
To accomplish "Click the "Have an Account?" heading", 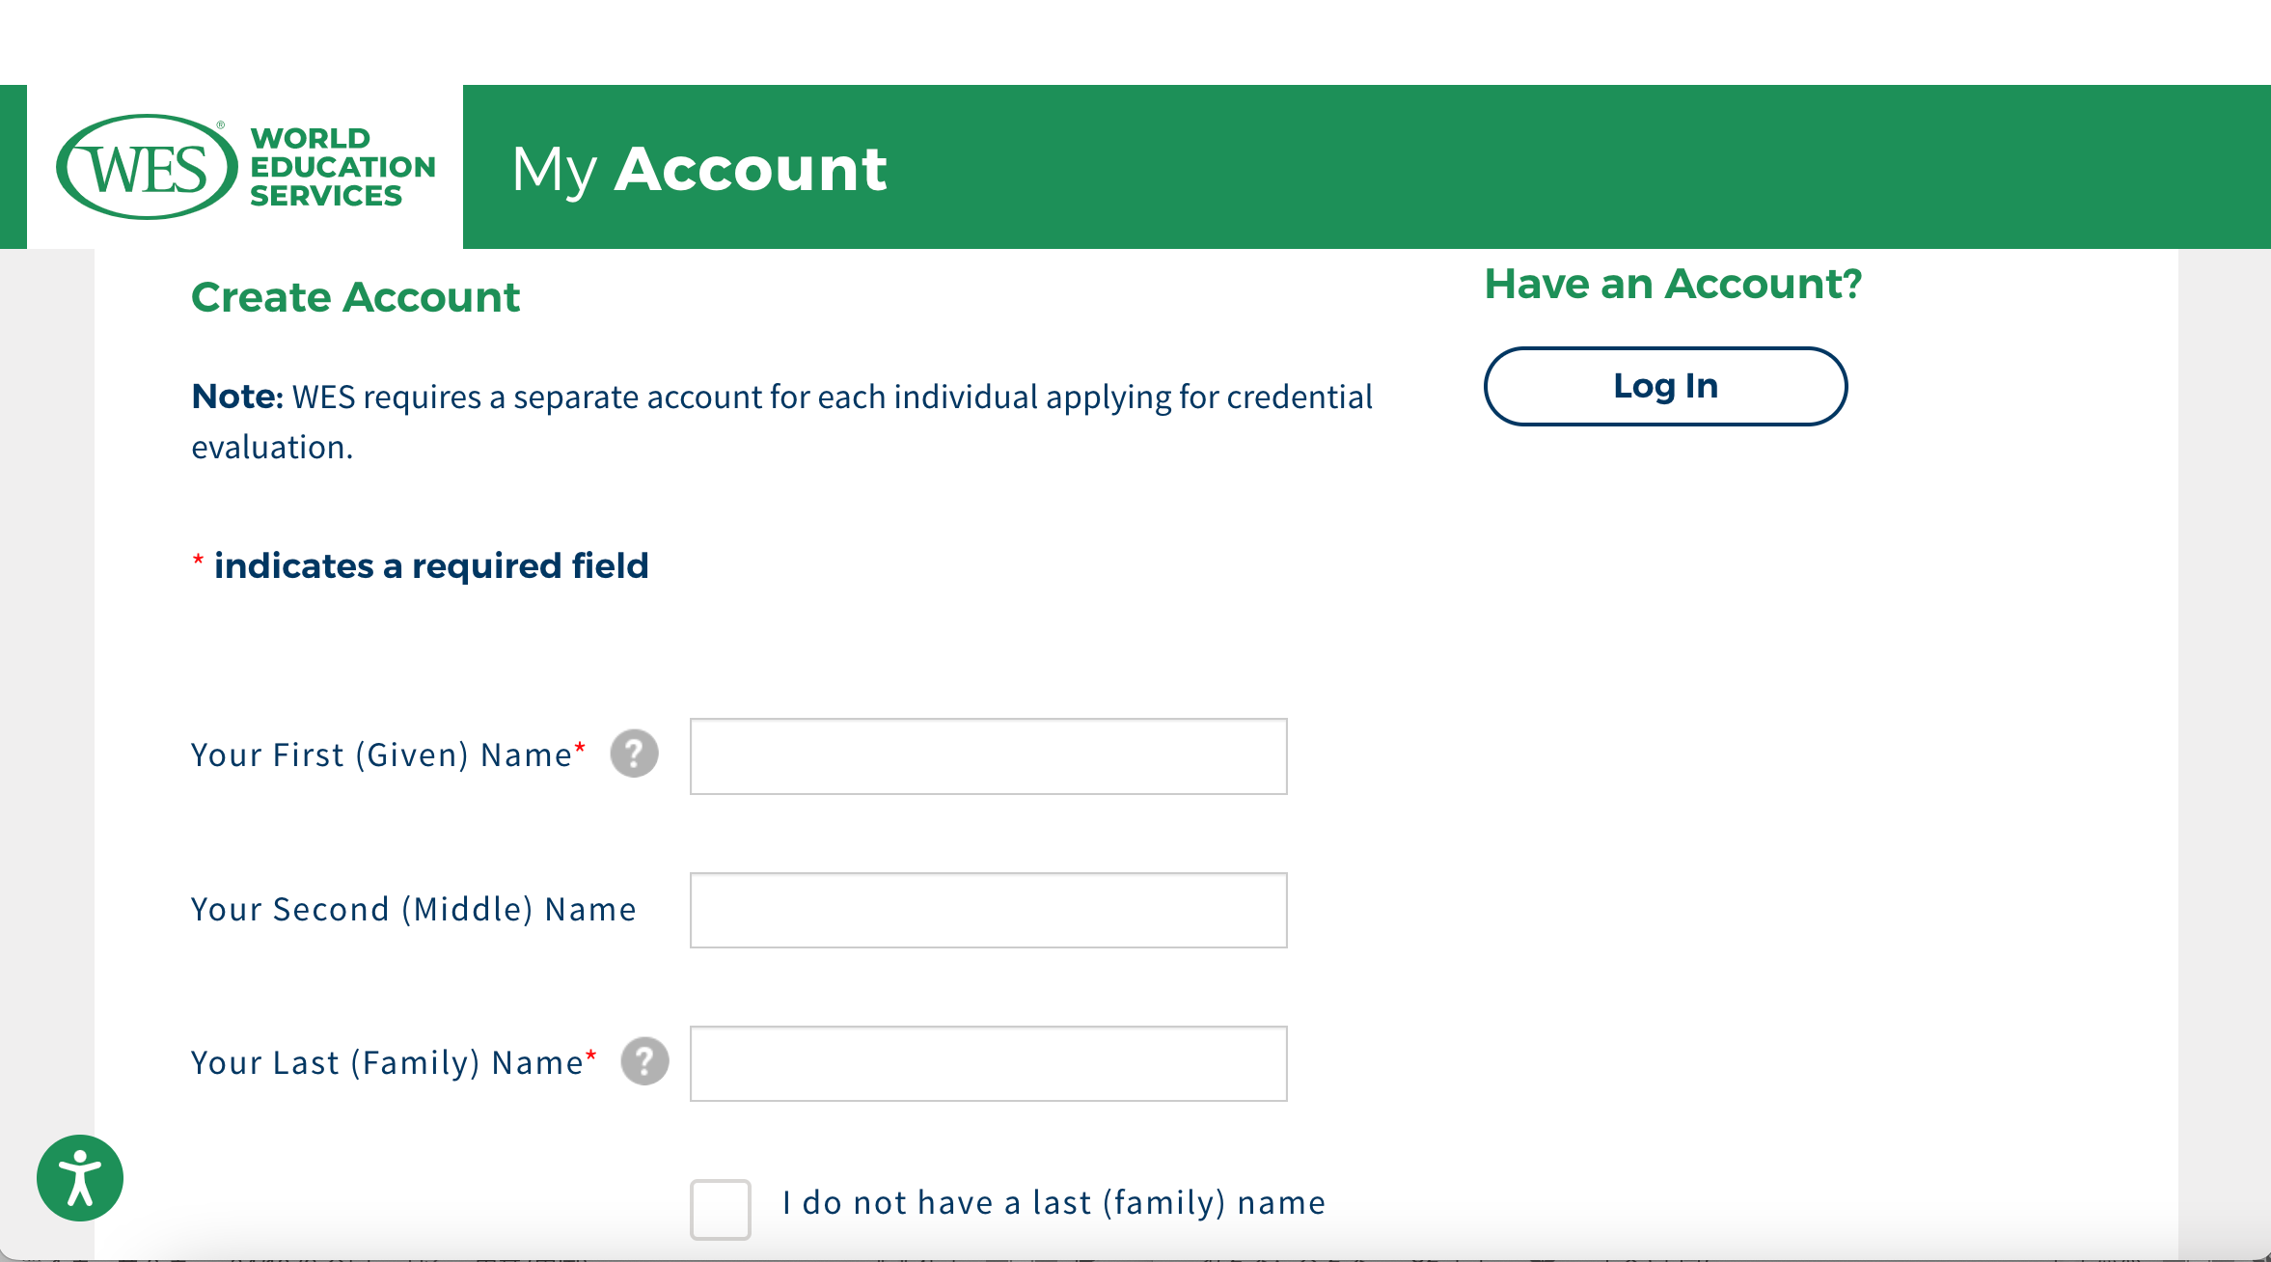I will (1672, 284).
